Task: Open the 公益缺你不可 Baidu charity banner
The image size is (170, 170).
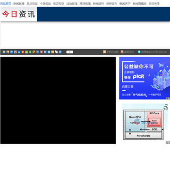Action: pyautogui.click(x=144, y=78)
